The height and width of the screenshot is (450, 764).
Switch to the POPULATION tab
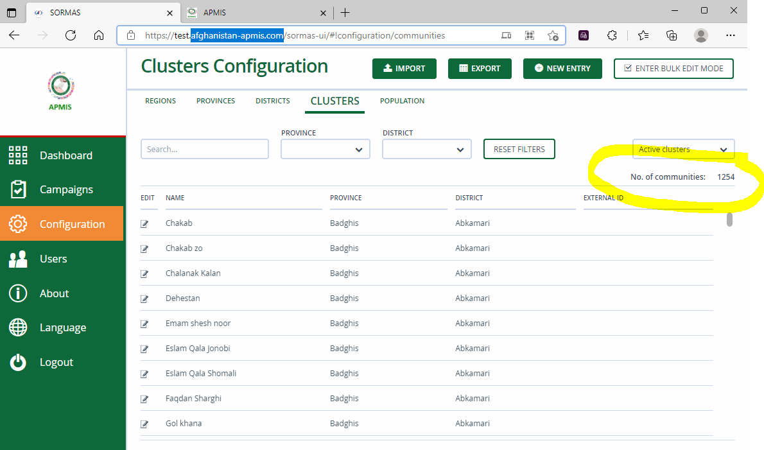[x=401, y=101]
